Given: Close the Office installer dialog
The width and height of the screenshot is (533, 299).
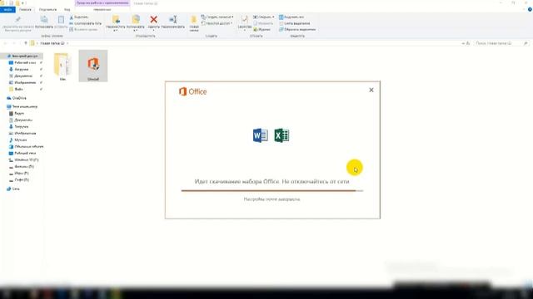Looking at the screenshot, I should 371,90.
